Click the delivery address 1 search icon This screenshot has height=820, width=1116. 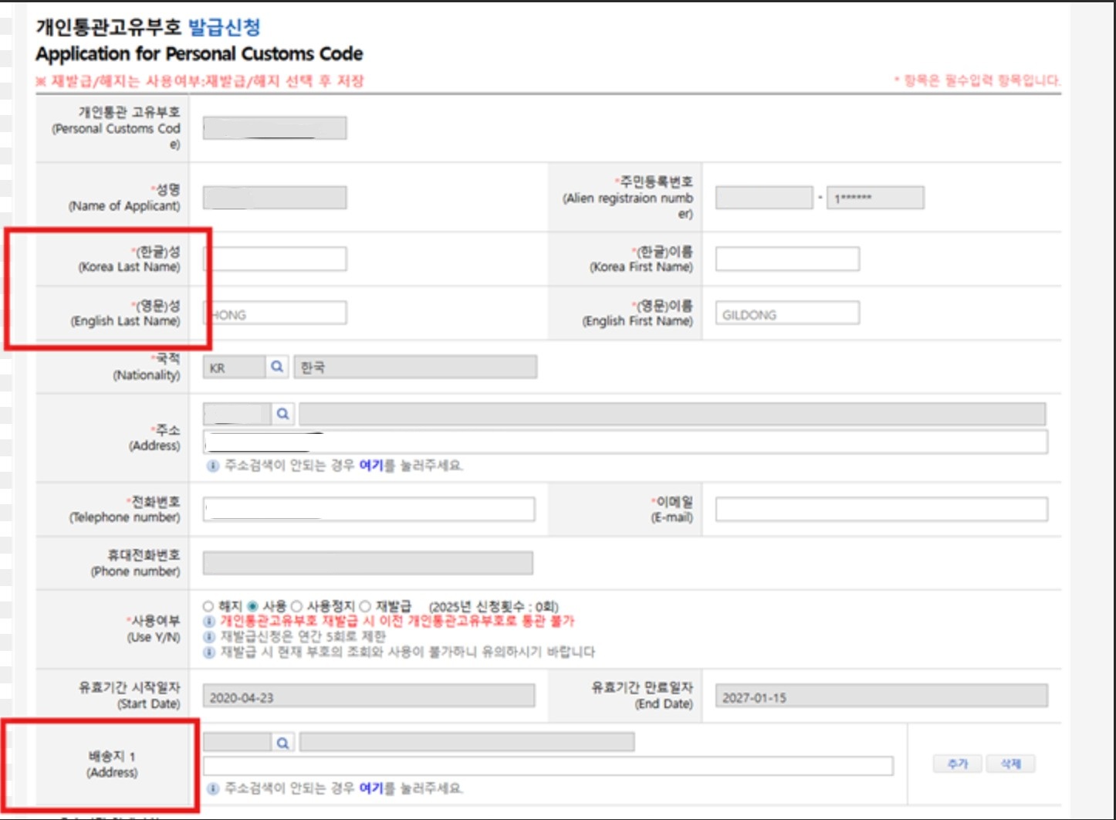tap(282, 743)
